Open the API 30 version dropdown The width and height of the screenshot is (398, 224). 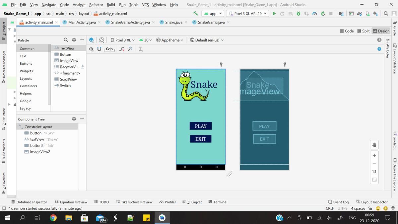point(146,40)
